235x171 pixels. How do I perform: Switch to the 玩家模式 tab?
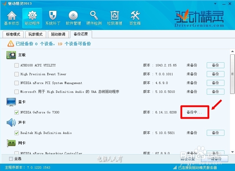(36, 34)
